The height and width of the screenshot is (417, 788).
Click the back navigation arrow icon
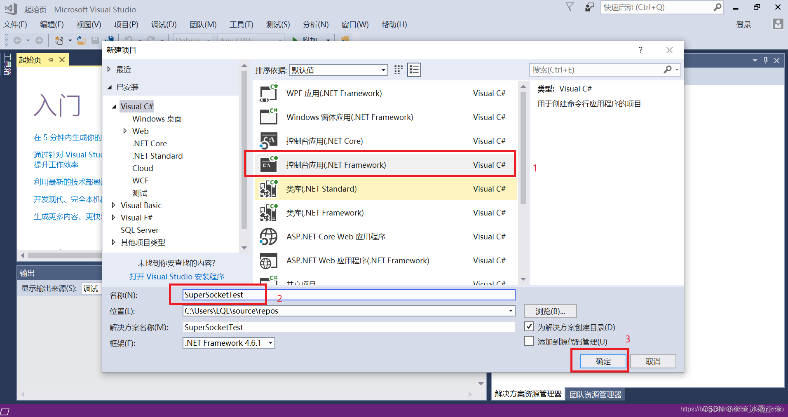[17, 40]
